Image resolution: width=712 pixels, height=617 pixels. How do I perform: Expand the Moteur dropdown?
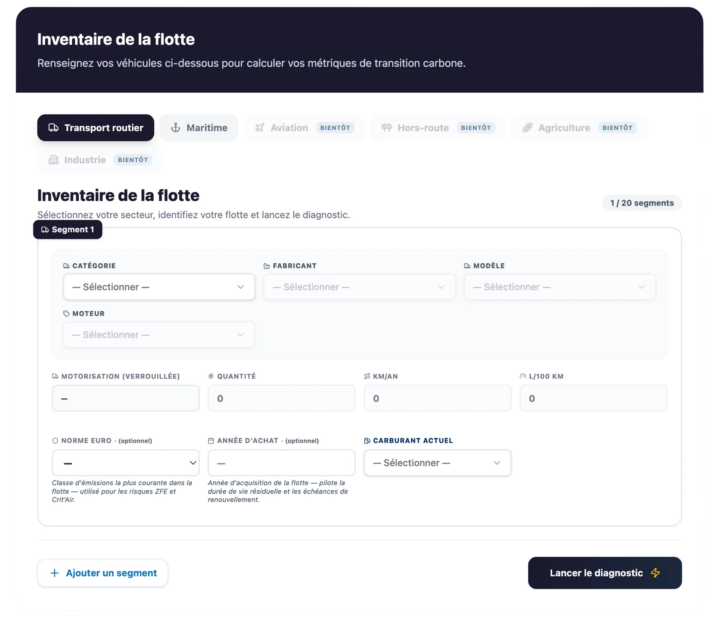tap(159, 335)
